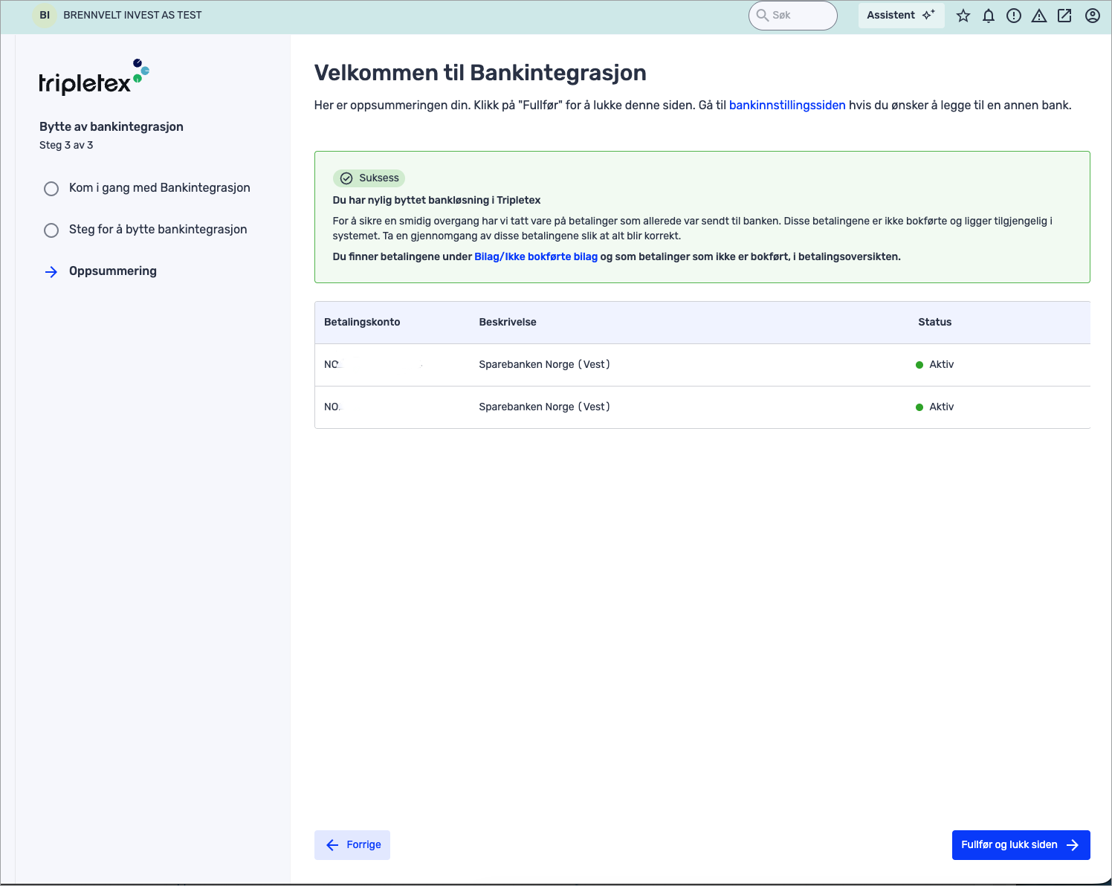Open the Bilag/Ikke bokførte bilag link
Image resolution: width=1112 pixels, height=886 pixels.
click(x=536, y=256)
